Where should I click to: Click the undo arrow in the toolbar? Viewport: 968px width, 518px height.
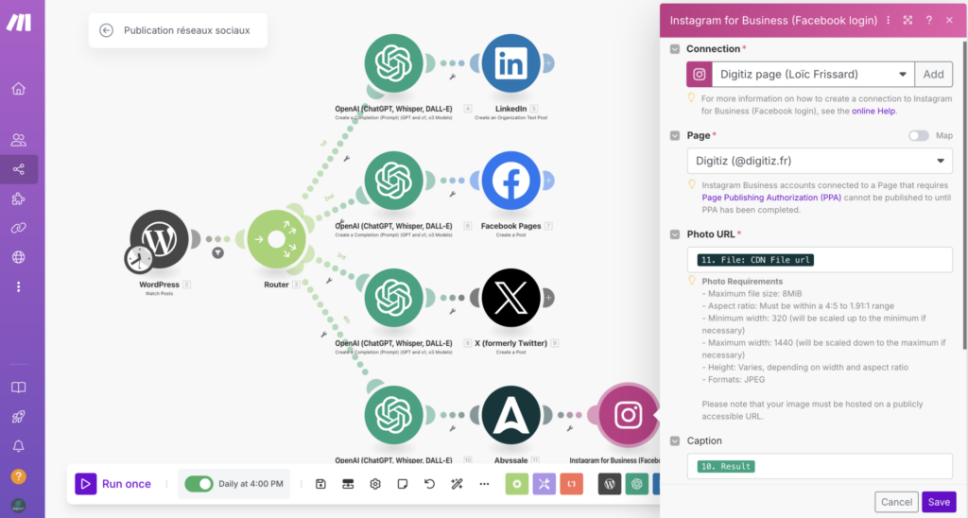click(430, 484)
